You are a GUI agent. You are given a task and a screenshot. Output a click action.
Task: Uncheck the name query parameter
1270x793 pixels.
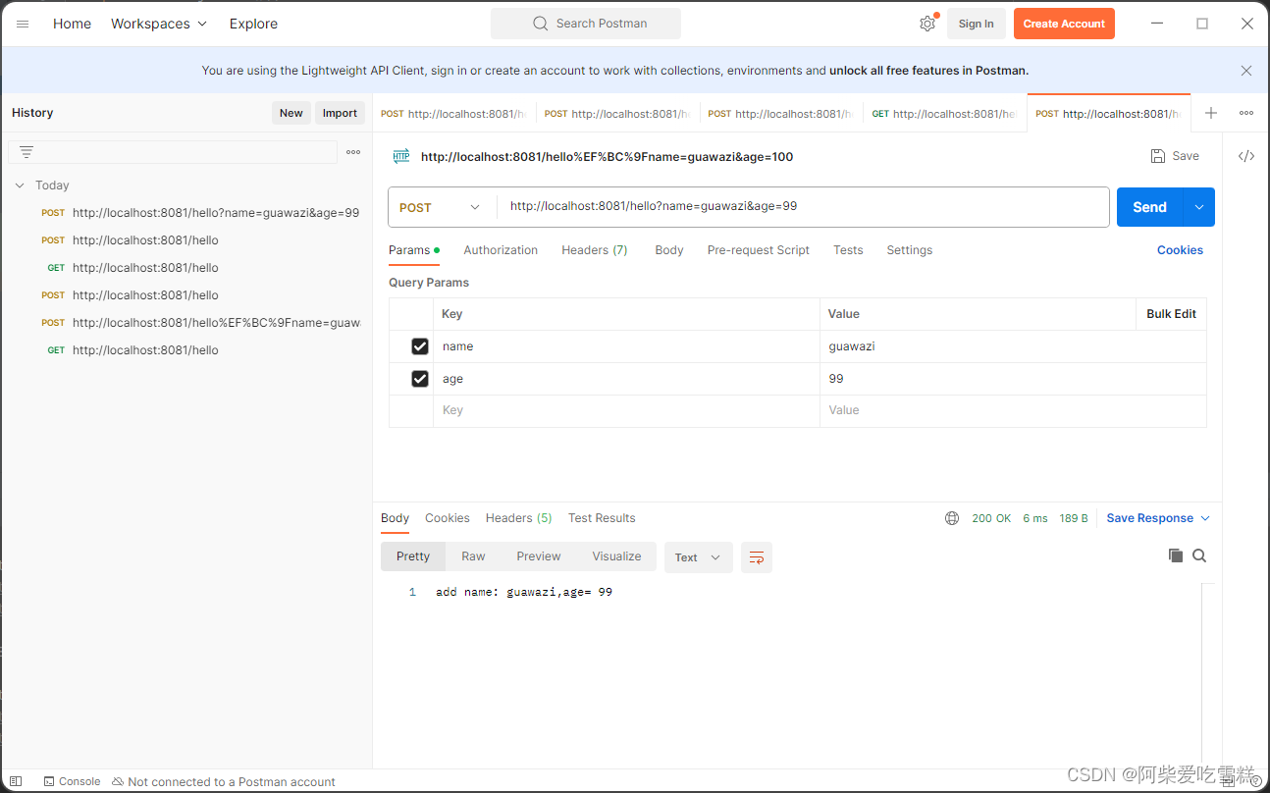[x=420, y=345]
